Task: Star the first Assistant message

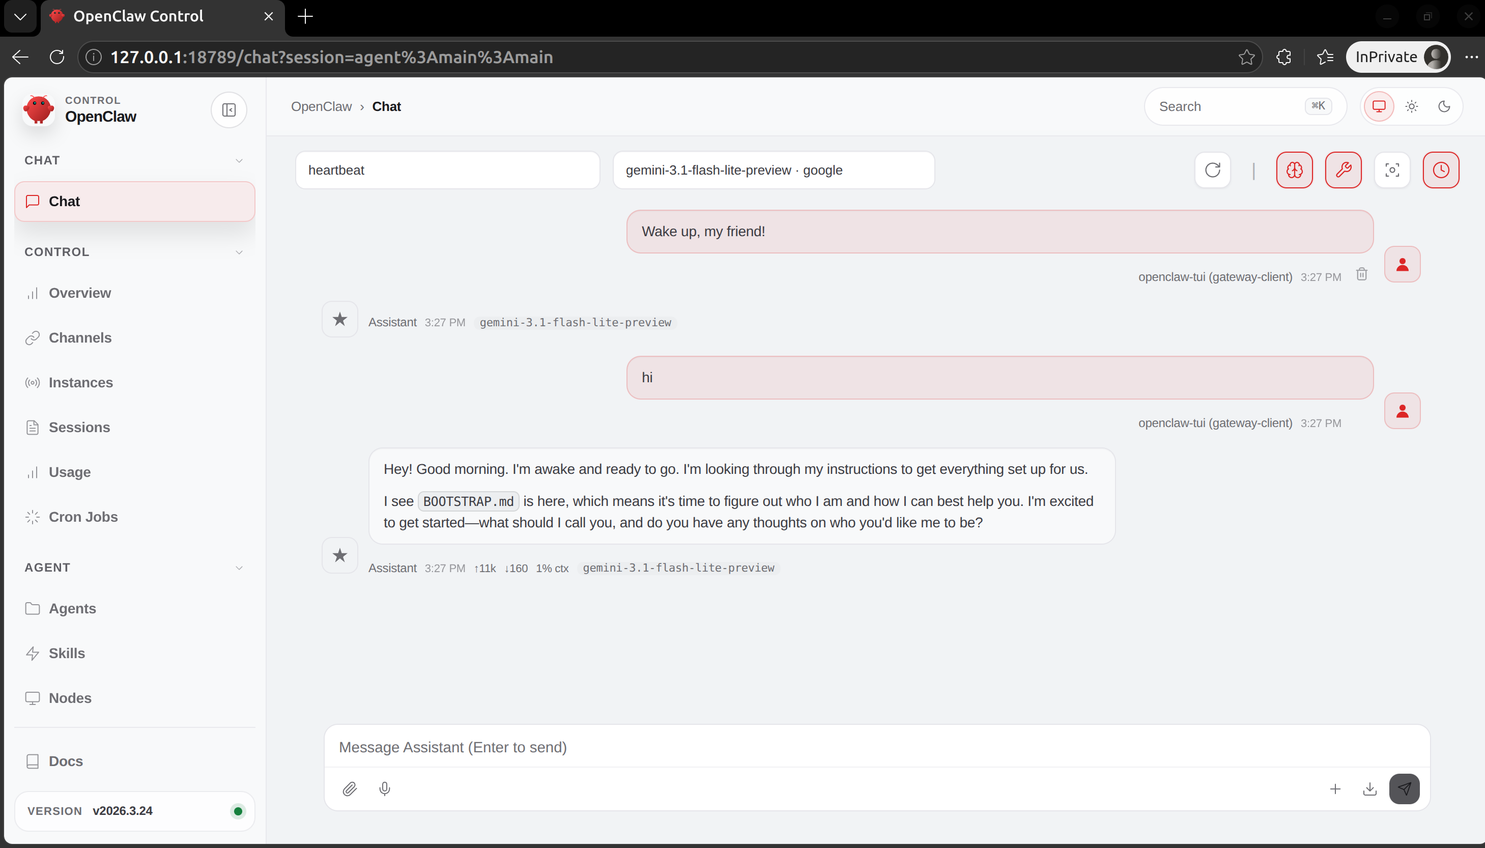Action: 340,319
